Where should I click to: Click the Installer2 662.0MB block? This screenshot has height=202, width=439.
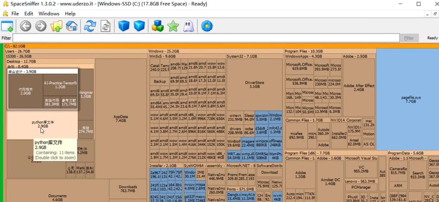(x=339, y=135)
